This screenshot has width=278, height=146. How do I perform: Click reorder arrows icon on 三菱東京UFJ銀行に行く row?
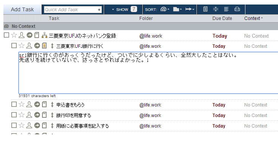point(52,46)
